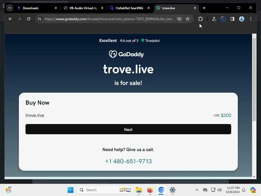Click the godaddy.com URL address field

(109, 19)
